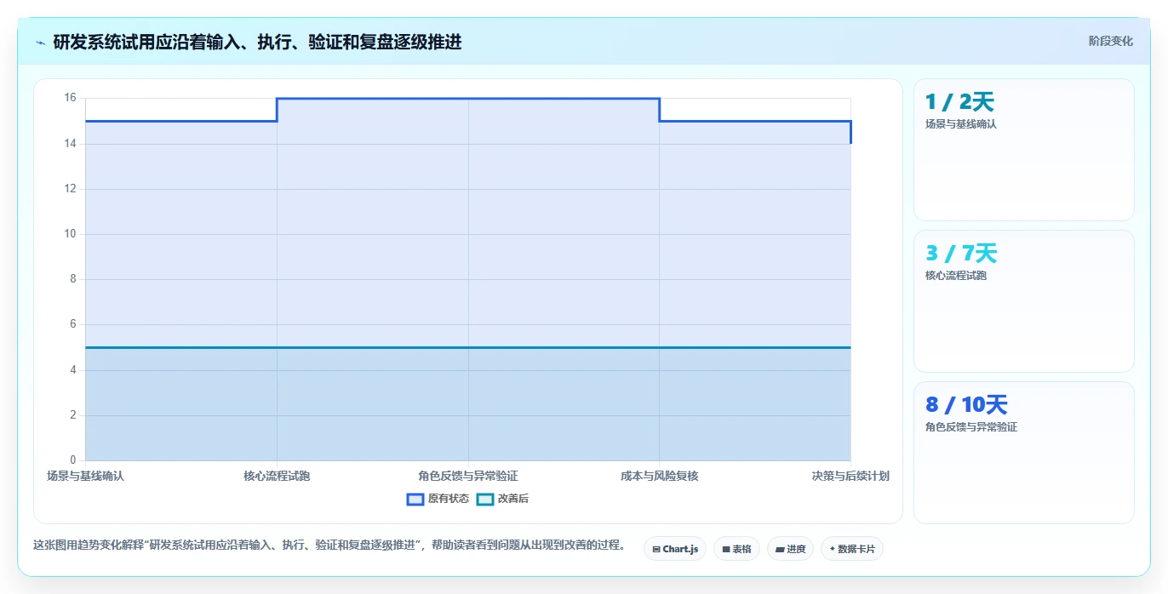The height and width of the screenshot is (594, 1168).
Task: Click the 进度 tag icon
Action: point(780,550)
